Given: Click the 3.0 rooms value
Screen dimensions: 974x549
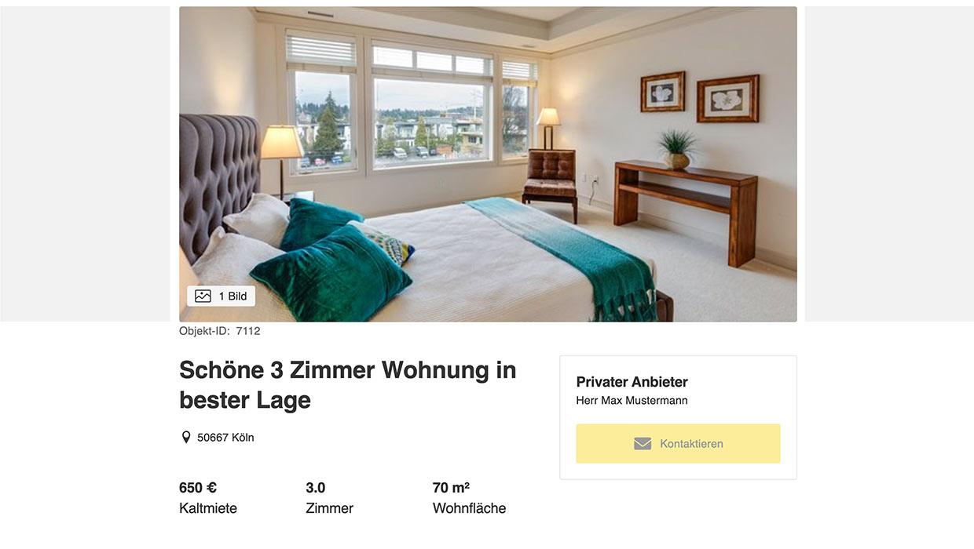Looking at the screenshot, I should point(316,488).
